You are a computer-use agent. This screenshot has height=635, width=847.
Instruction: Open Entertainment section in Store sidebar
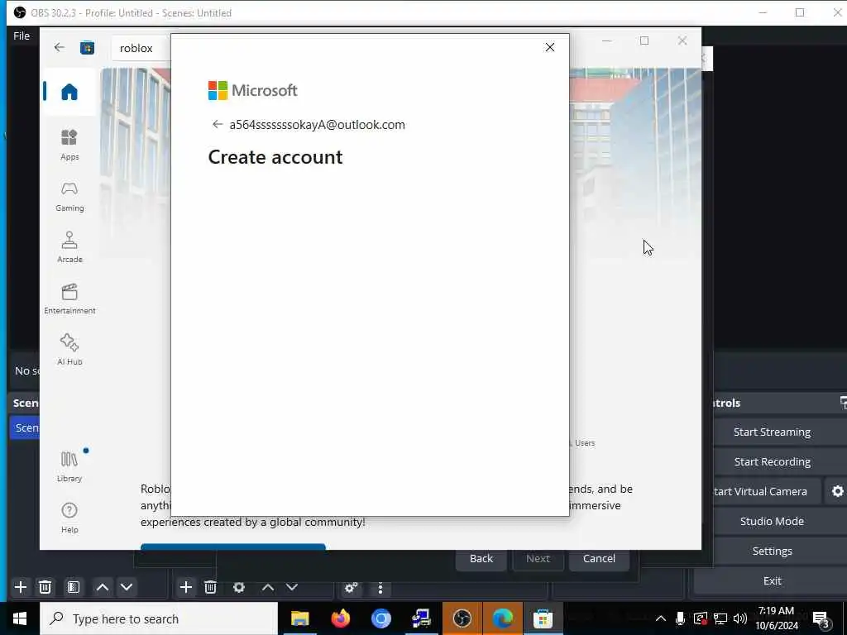click(x=69, y=299)
